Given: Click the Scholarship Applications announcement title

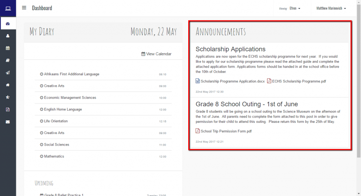Looking at the screenshot, I should 231,49.
